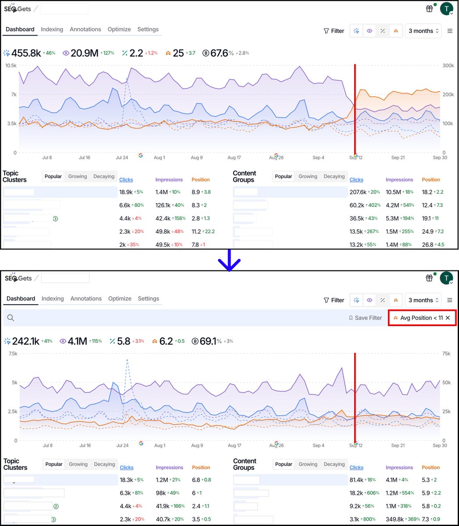Image resolution: width=459 pixels, height=526 pixels.
Task: Open the gift icon in the upper dashboard header
Action: 429,9
